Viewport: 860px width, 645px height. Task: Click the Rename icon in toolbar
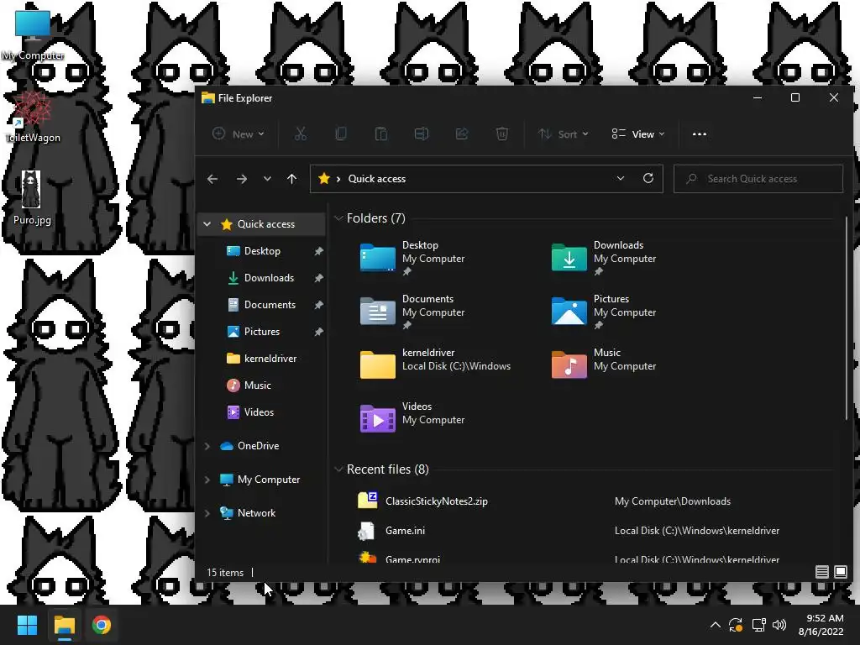pyautogui.click(x=422, y=134)
